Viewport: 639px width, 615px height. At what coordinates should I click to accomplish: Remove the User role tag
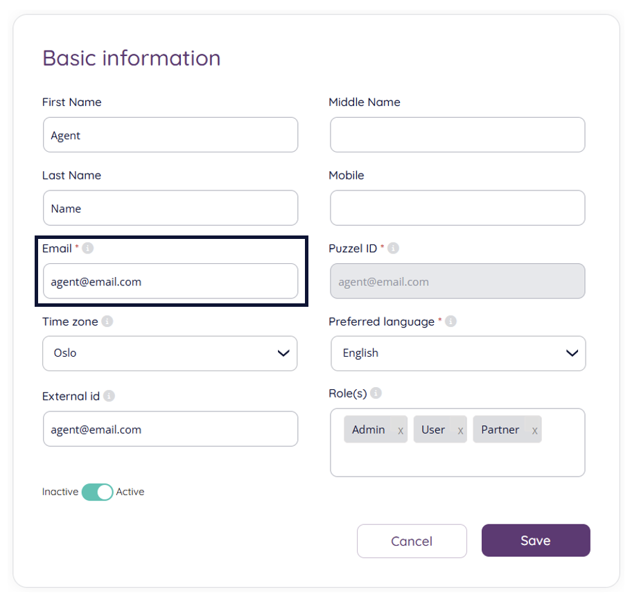(x=460, y=430)
